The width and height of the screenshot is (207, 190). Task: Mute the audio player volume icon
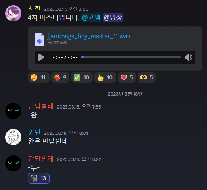coord(188,57)
